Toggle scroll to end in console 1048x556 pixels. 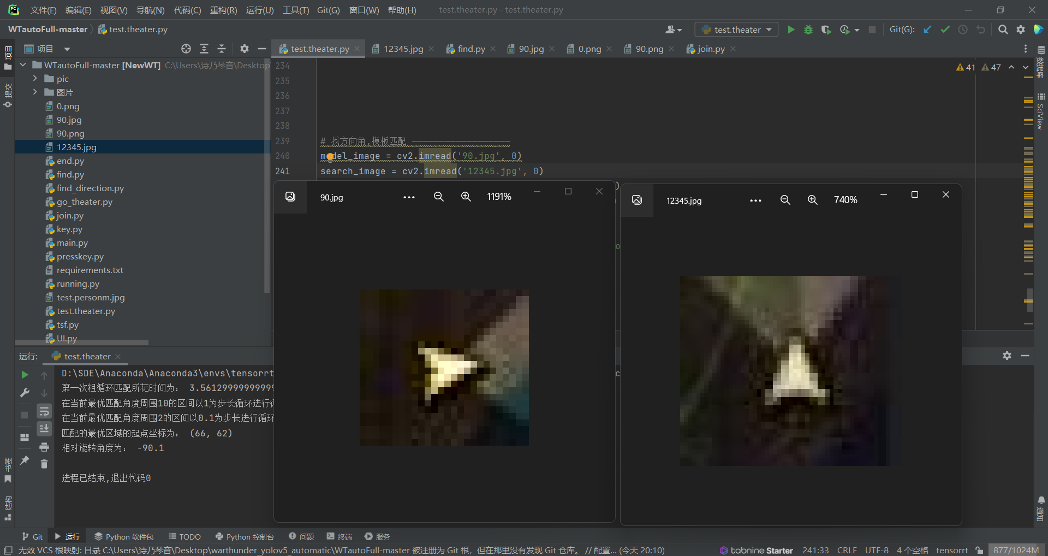coord(44,429)
